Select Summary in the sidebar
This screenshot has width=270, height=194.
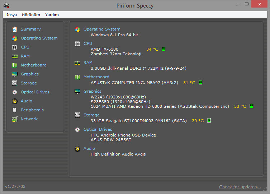pos(31,29)
